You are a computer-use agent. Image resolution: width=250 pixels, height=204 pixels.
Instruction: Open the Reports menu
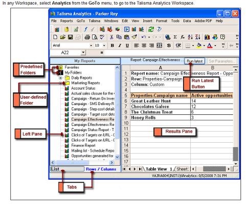[66, 21]
